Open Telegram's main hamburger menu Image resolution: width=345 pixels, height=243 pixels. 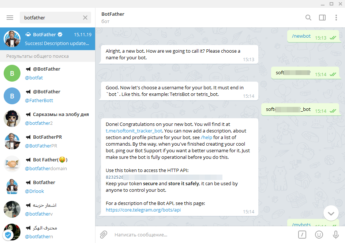(x=10, y=17)
